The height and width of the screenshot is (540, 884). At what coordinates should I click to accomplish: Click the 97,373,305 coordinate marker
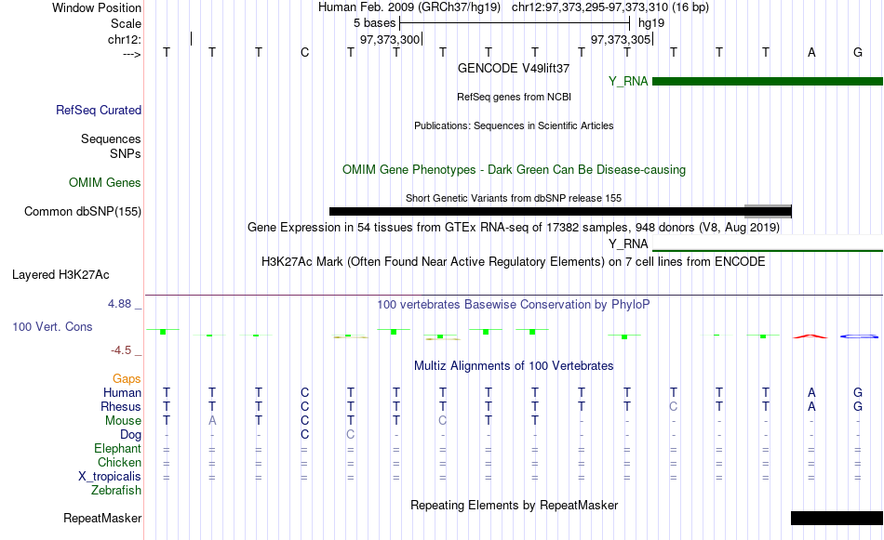(620, 39)
